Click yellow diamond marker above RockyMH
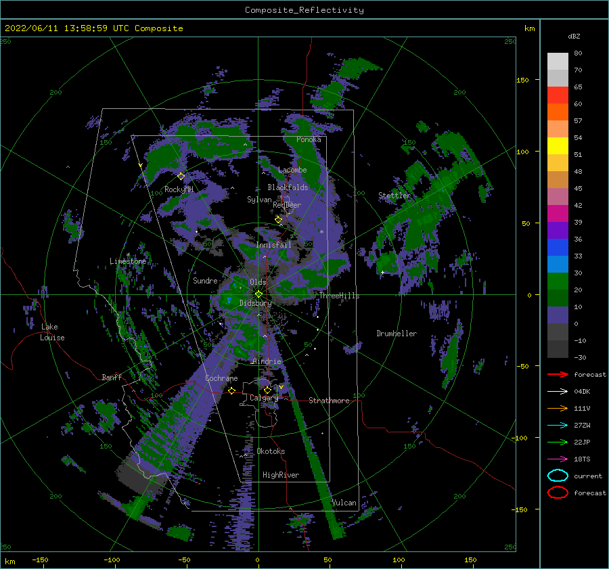This screenshot has height=569, width=609. click(x=181, y=177)
